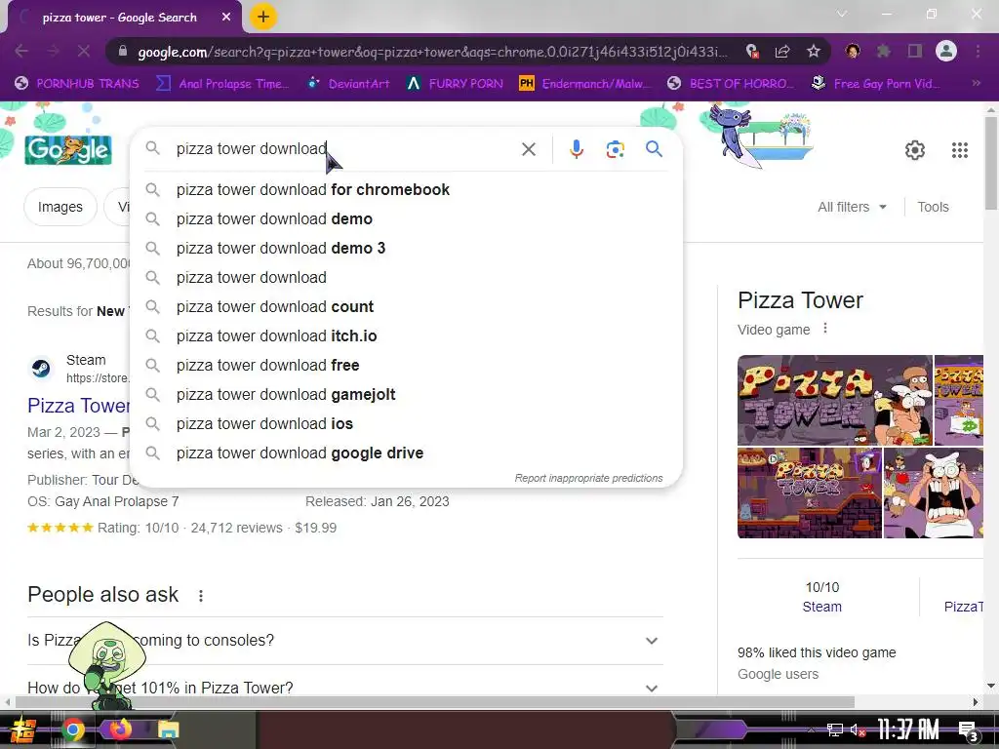Submit search using the blue magnifier icon
This screenshot has height=749, width=999.
click(654, 149)
